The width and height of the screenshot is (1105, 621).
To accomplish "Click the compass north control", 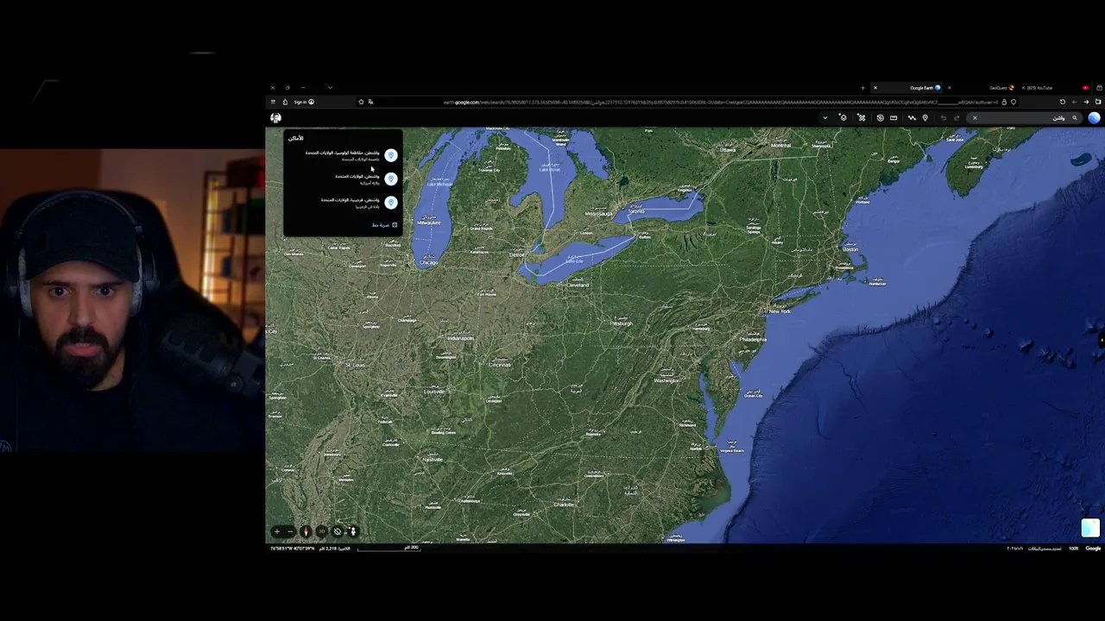I will pos(306,531).
